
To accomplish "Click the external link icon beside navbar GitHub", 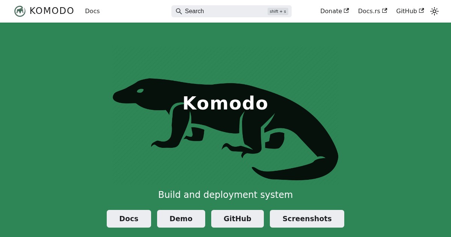I will (x=421, y=11).
